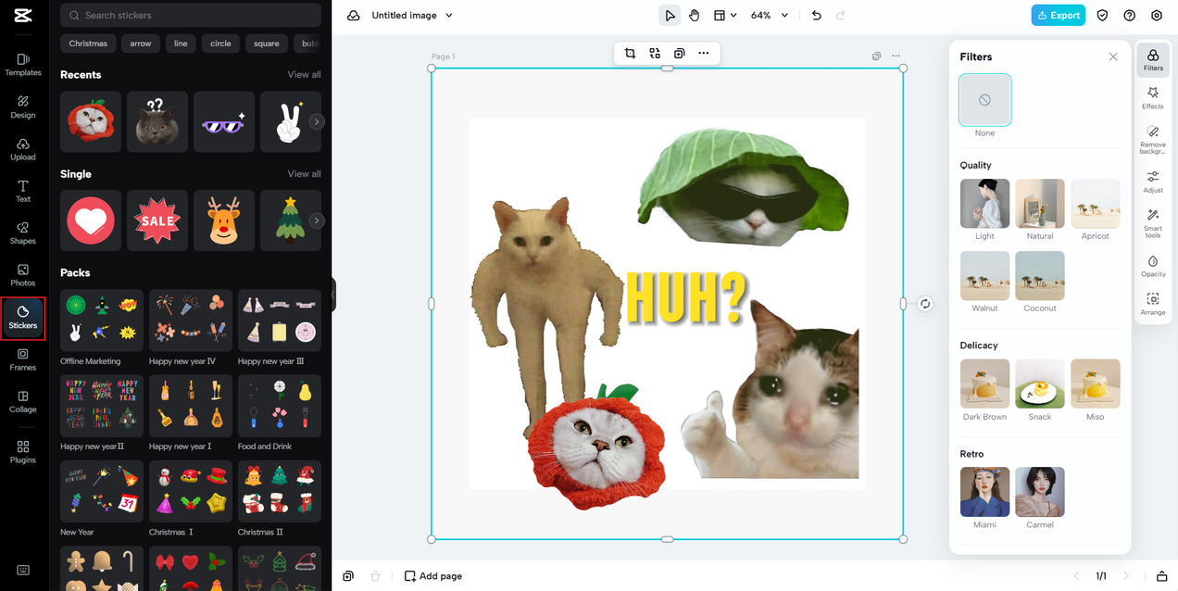
Task: Open the Design sidebar panel
Action: [x=23, y=107]
